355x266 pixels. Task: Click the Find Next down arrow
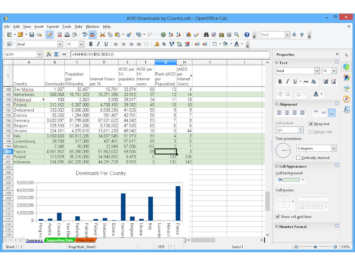tap(294, 35)
